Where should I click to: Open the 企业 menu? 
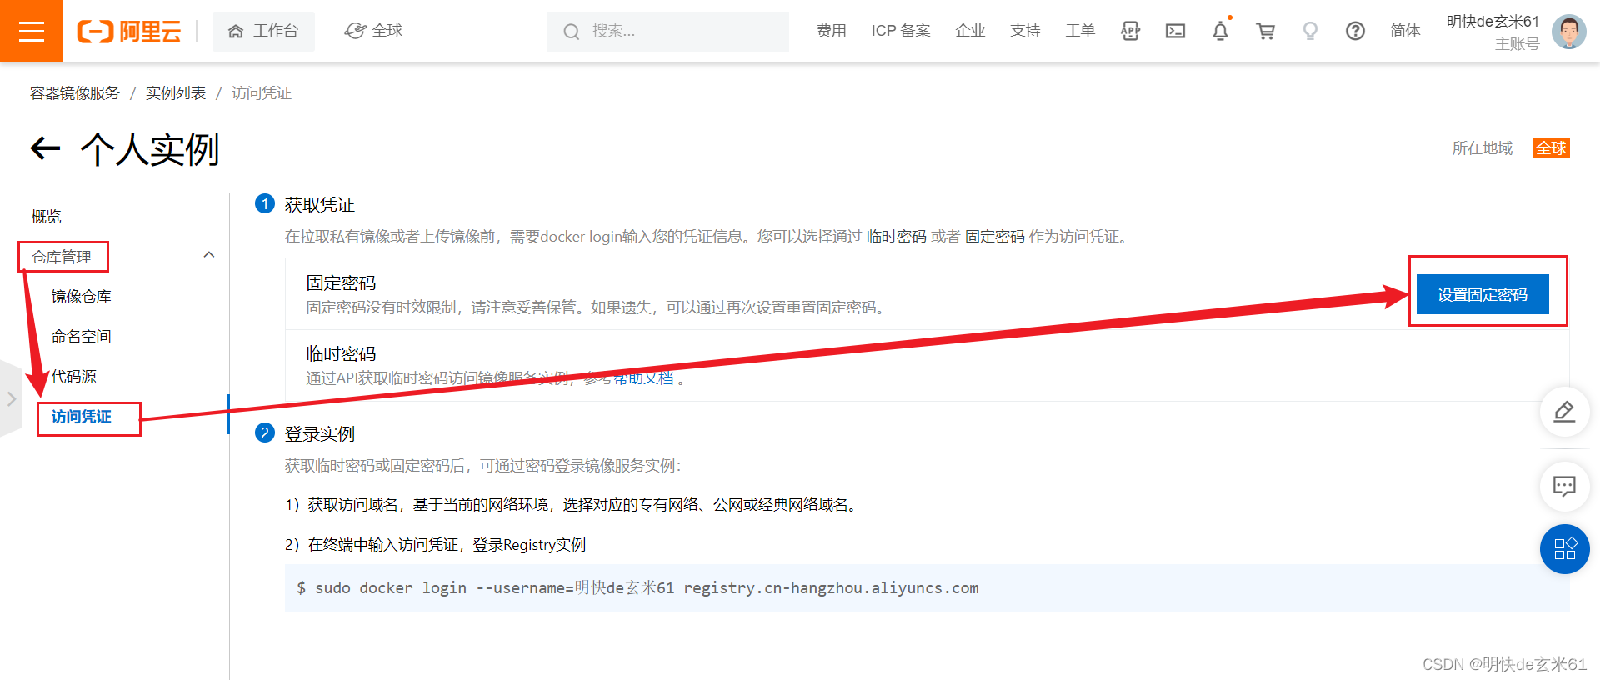pyautogui.click(x=970, y=31)
